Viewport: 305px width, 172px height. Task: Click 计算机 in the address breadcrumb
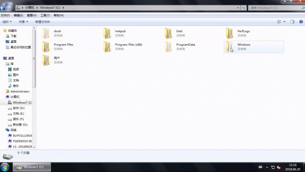30,8
